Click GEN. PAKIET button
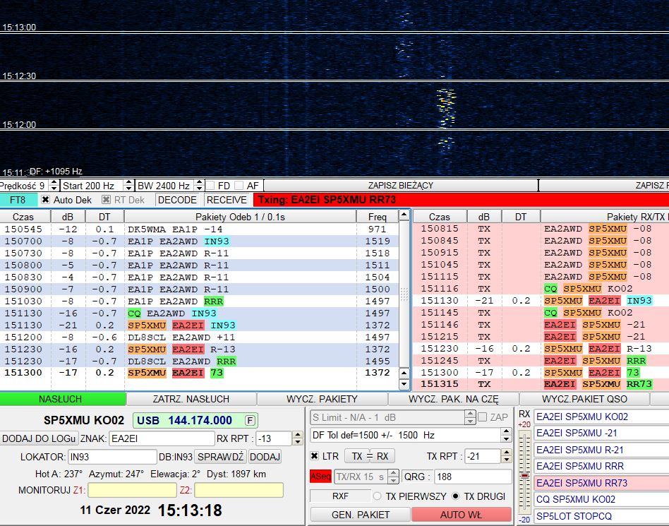 tap(361, 515)
